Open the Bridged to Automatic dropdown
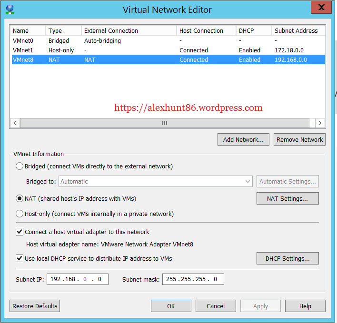The height and width of the screenshot is (323, 337). click(x=155, y=181)
